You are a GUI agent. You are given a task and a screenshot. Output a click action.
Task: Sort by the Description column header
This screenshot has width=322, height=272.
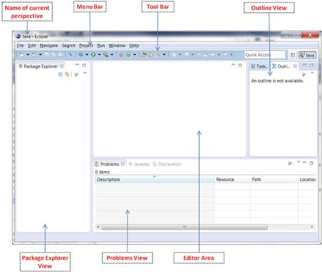(155, 179)
